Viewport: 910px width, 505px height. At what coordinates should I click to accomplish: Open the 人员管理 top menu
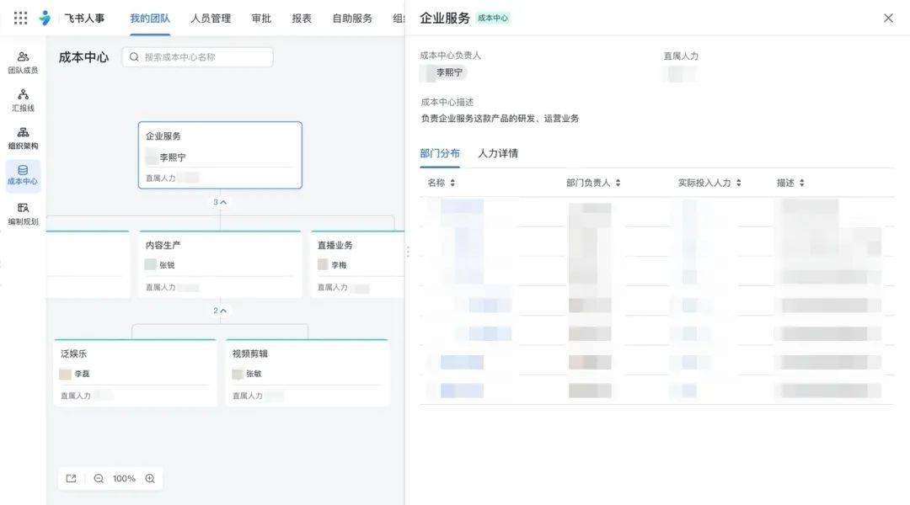211,18
